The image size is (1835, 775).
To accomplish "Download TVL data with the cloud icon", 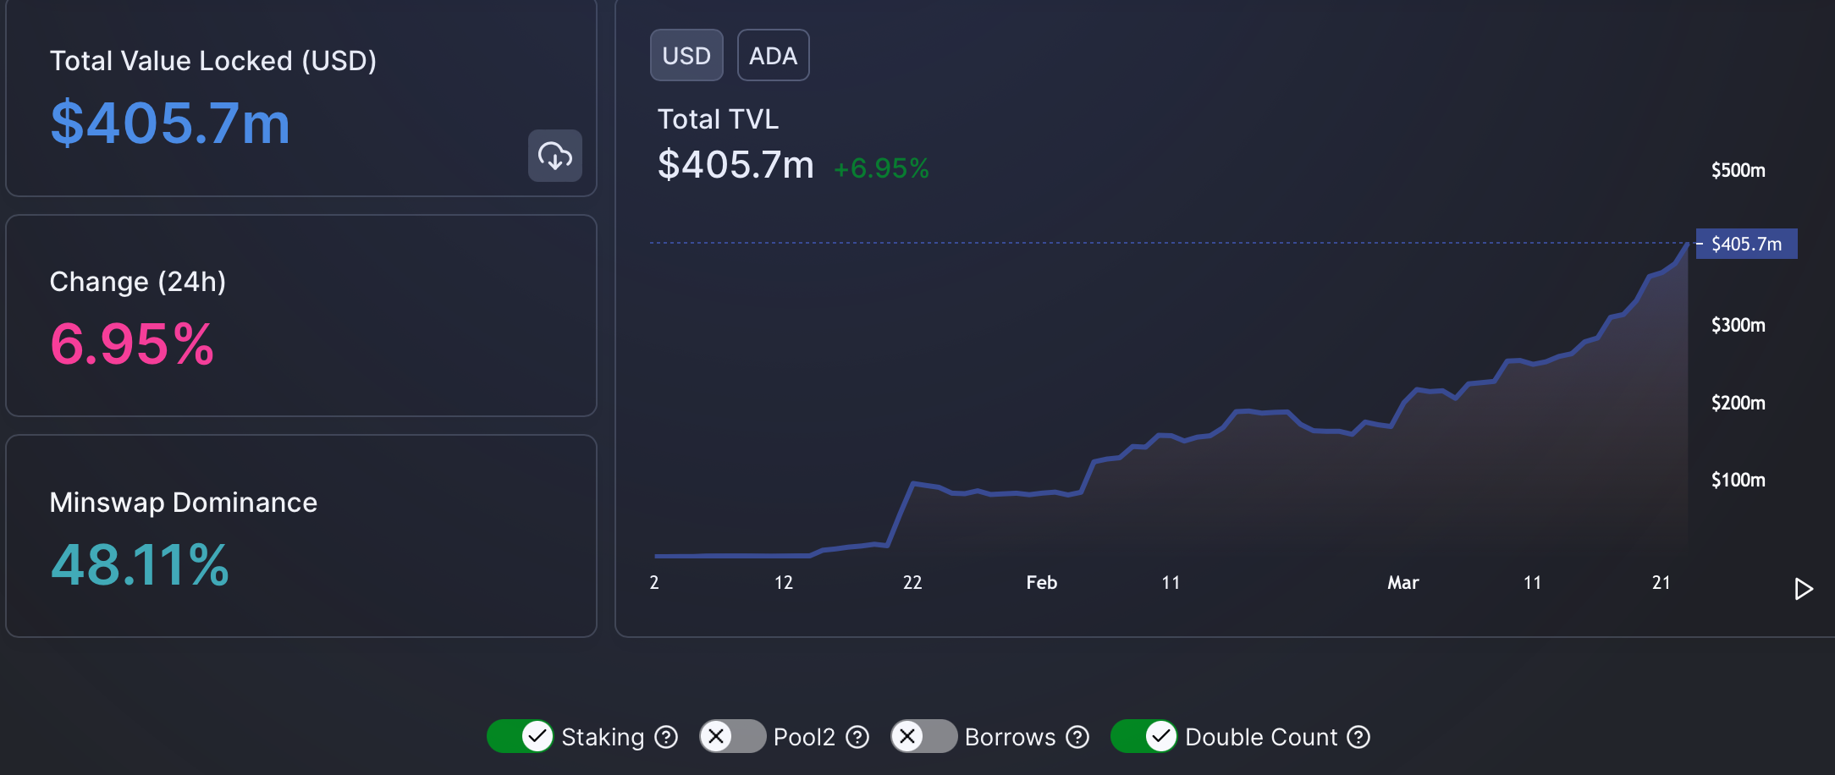I will coord(555,156).
